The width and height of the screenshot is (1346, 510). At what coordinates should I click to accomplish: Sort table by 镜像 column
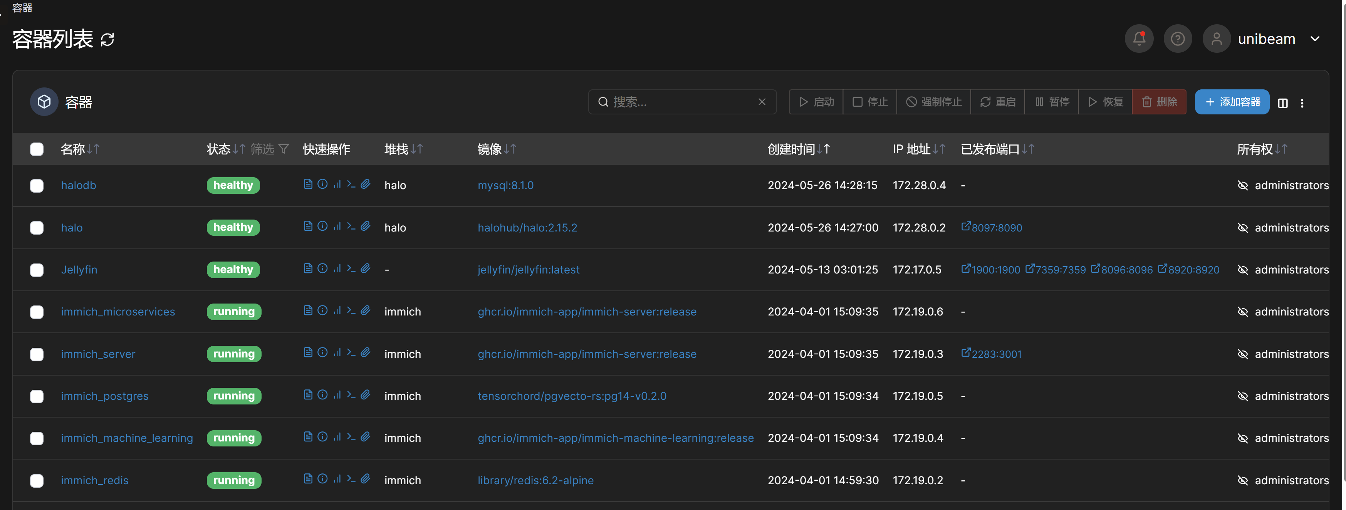point(497,149)
